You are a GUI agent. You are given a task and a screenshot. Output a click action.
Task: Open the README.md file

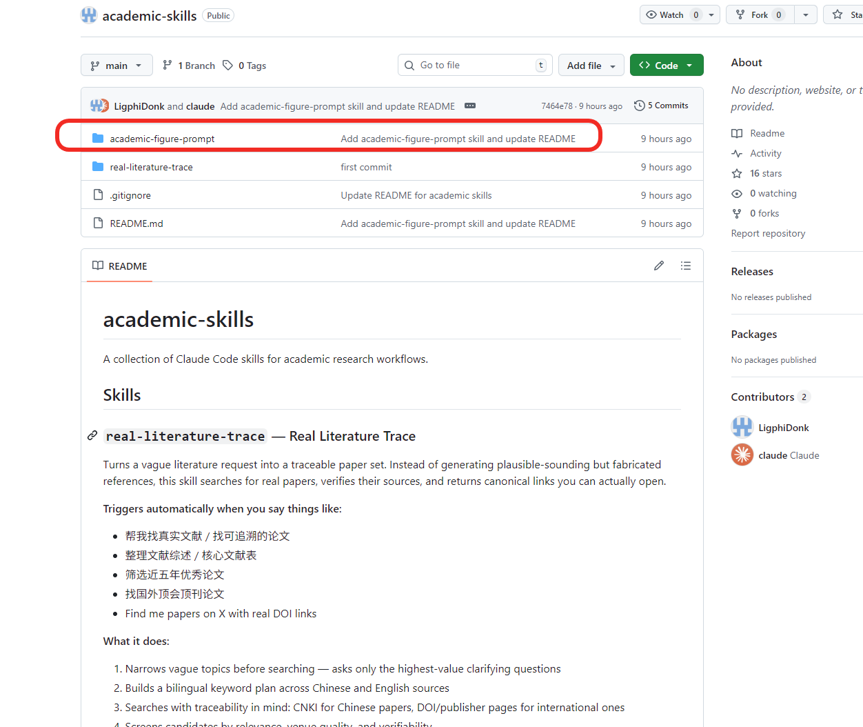pos(136,223)
